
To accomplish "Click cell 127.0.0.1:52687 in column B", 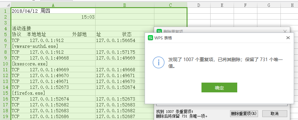I will [x=125, y=116].
